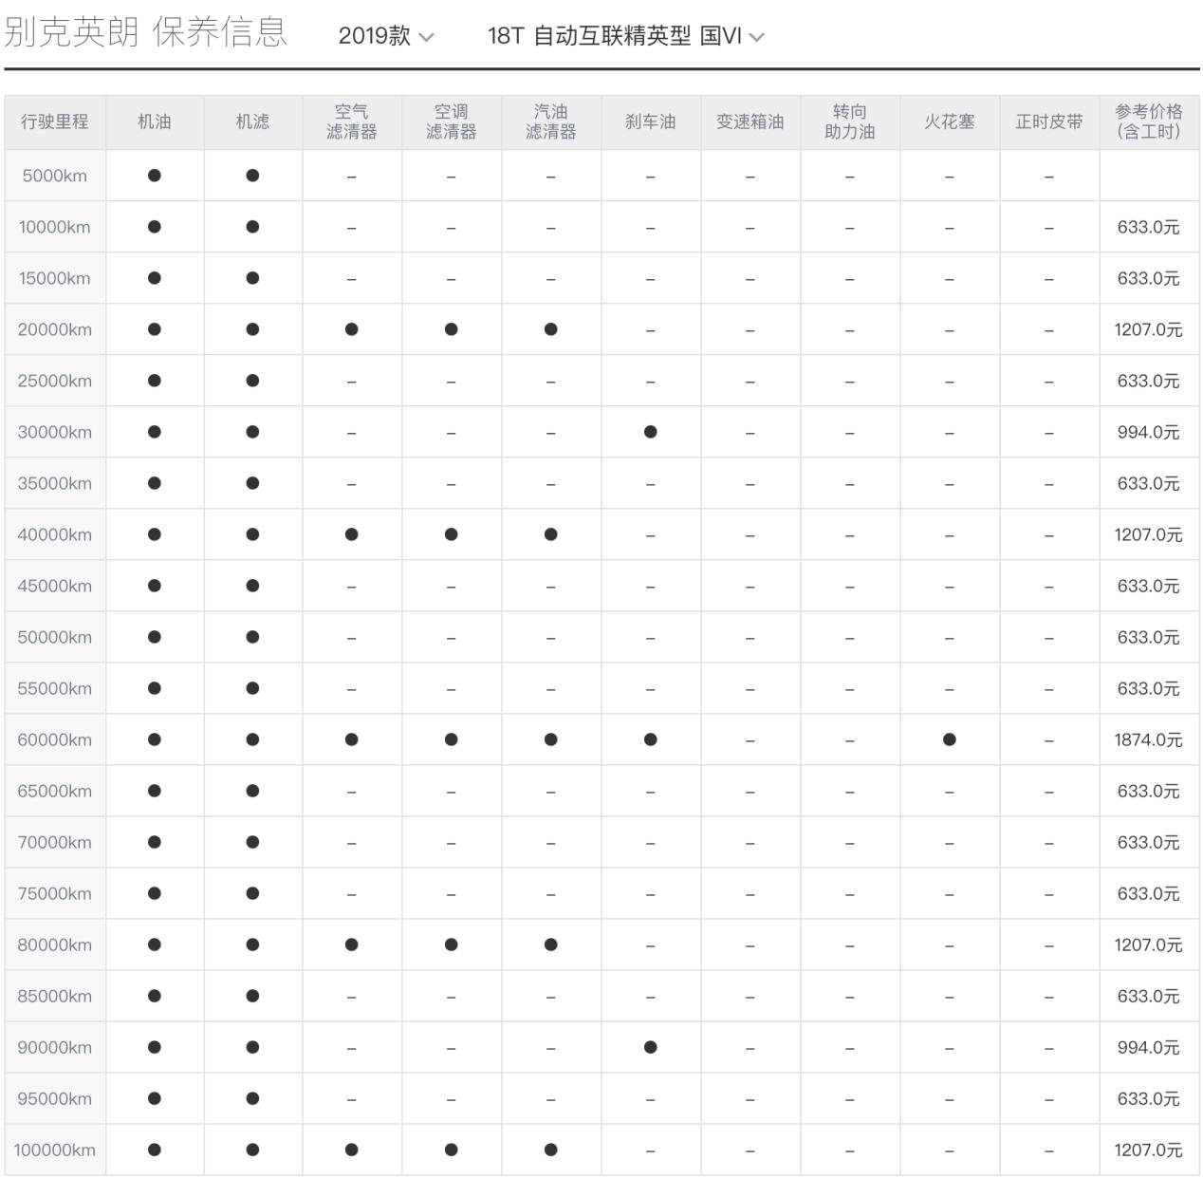Image resolution: width=1203 pixels, height=1178 pixels.
Task: Click the dash under 正时皮带 at 5000km
Action: tap(1047, 175)
